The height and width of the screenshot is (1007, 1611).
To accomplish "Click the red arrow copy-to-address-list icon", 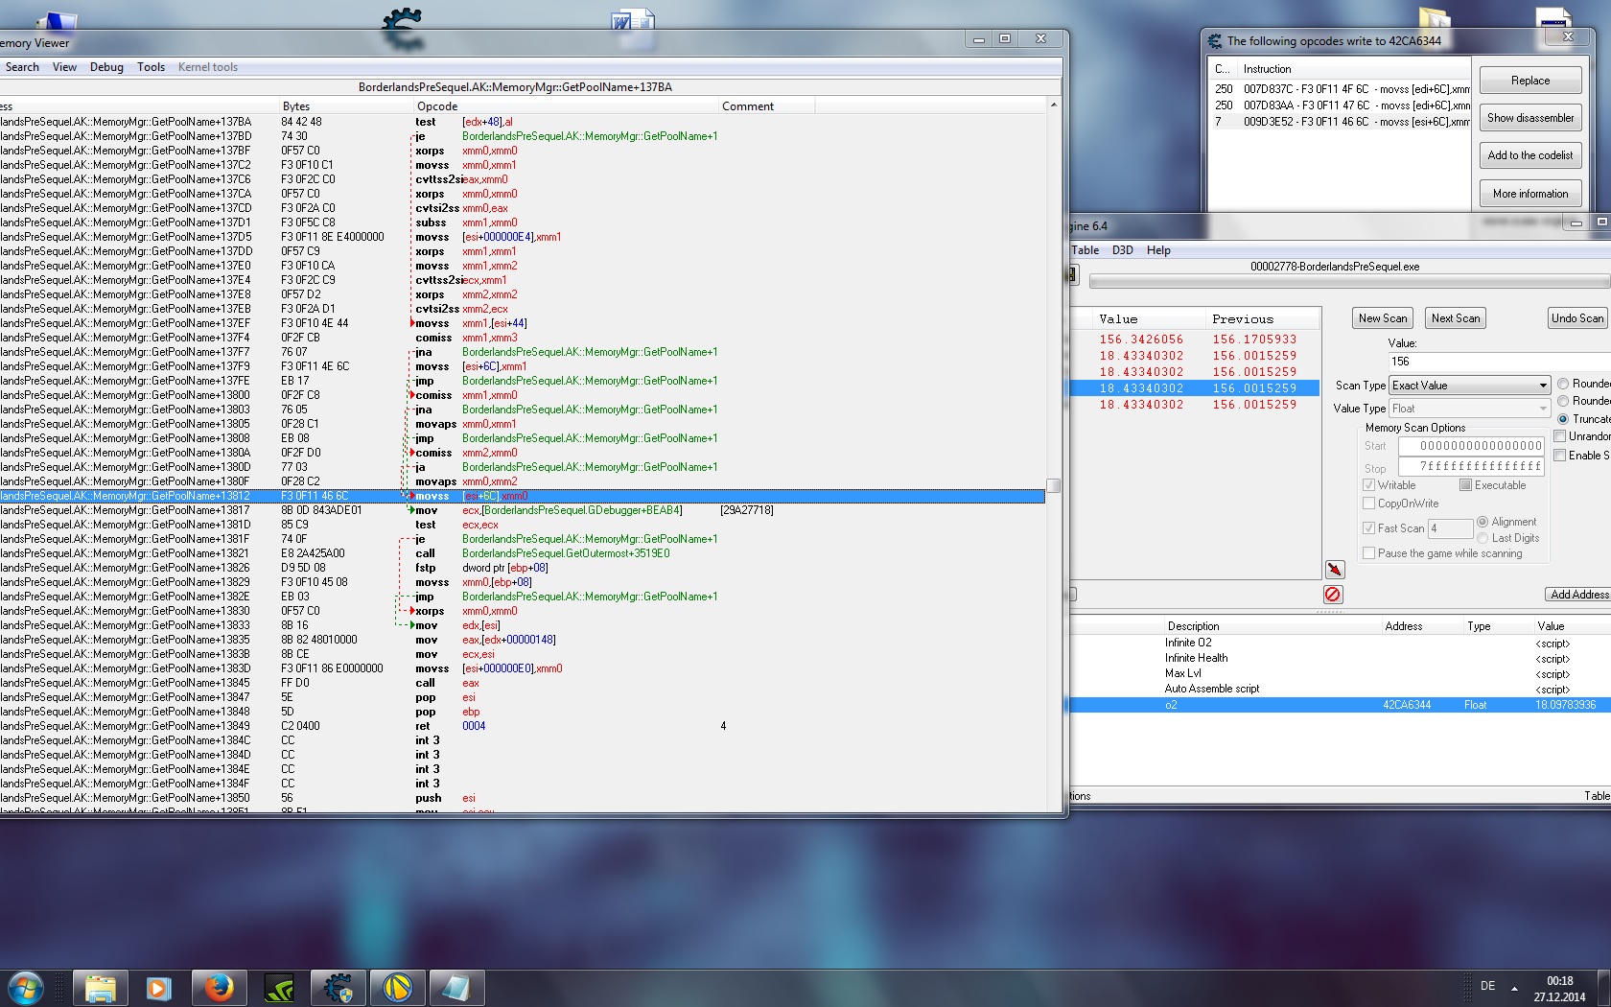I will coord(1334,570).
